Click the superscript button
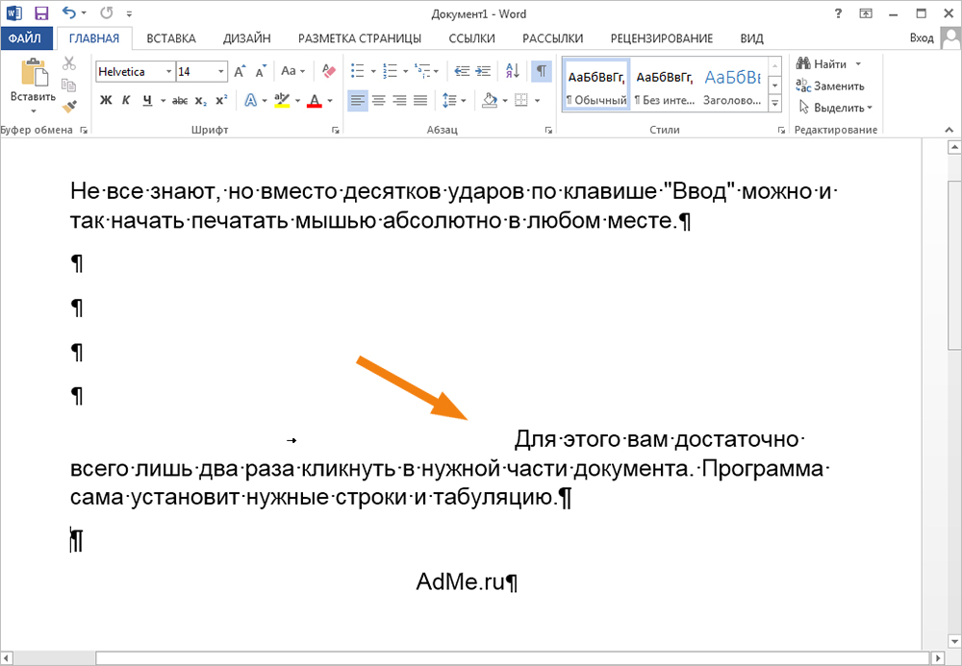Screen dimensions: 962x666 pos(221,101)
